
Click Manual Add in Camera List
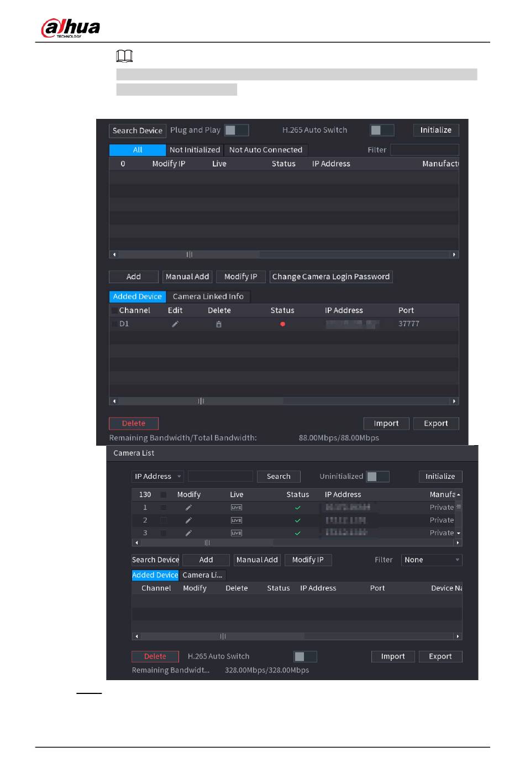(257, 560)
